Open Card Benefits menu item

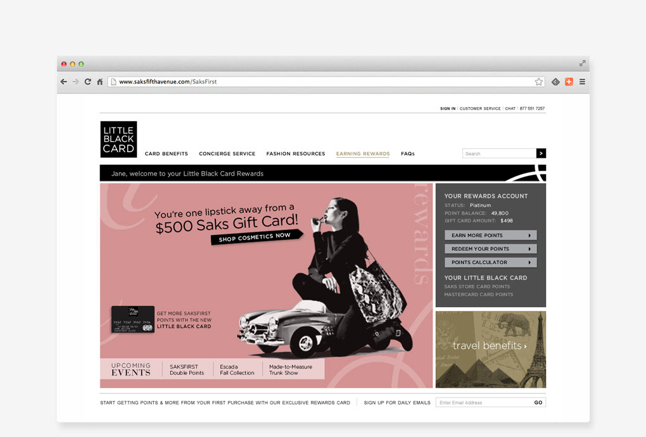(167, 154)
